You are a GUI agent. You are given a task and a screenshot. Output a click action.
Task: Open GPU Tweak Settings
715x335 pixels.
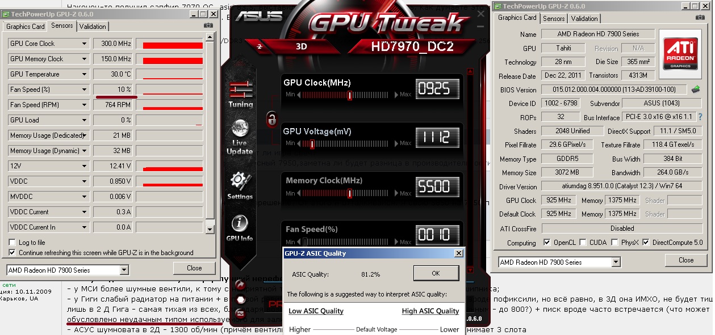(240, 186)
